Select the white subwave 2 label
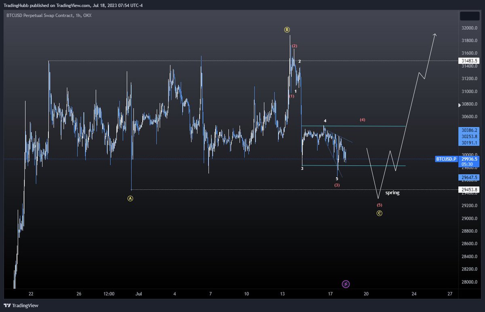Viewport: 485px width, 312px height. [299, 61]
